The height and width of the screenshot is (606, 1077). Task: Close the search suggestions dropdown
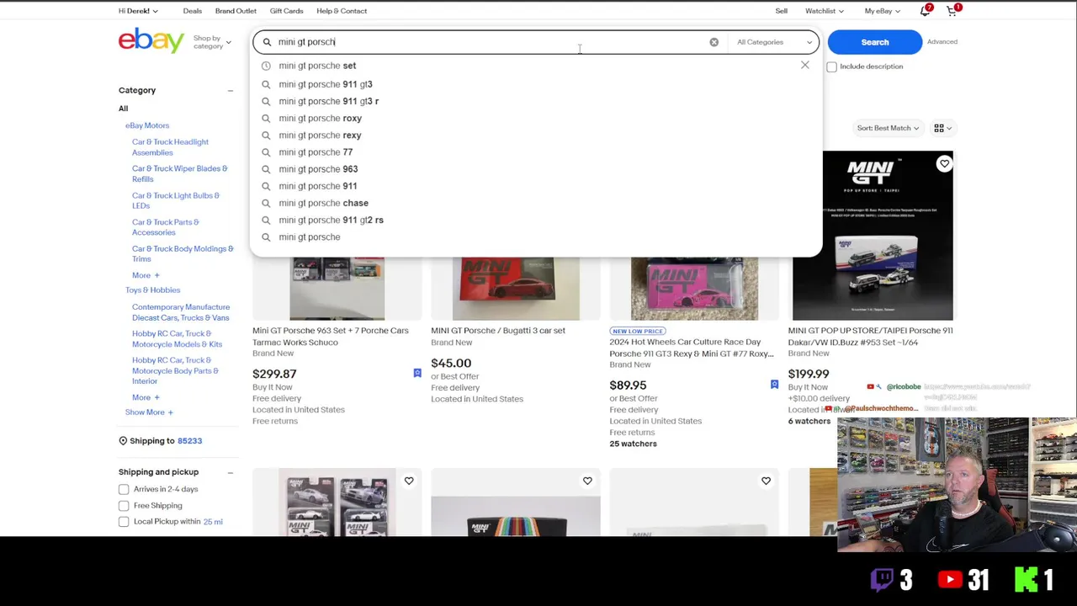coord(804,65)
